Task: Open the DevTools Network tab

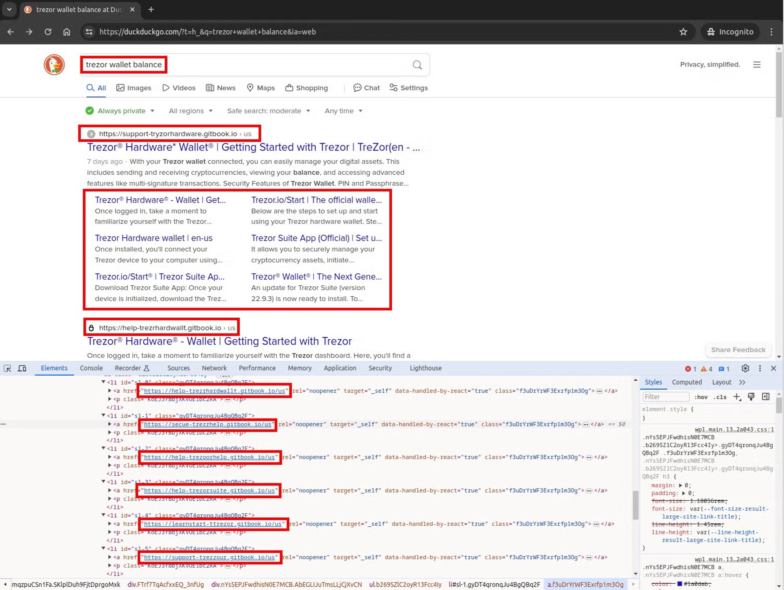Action: [214, 368]
